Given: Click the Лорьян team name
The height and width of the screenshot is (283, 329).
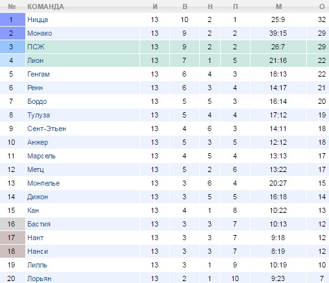Looking at the screenshot, I should pyautogui.click(x=39, y=278).
